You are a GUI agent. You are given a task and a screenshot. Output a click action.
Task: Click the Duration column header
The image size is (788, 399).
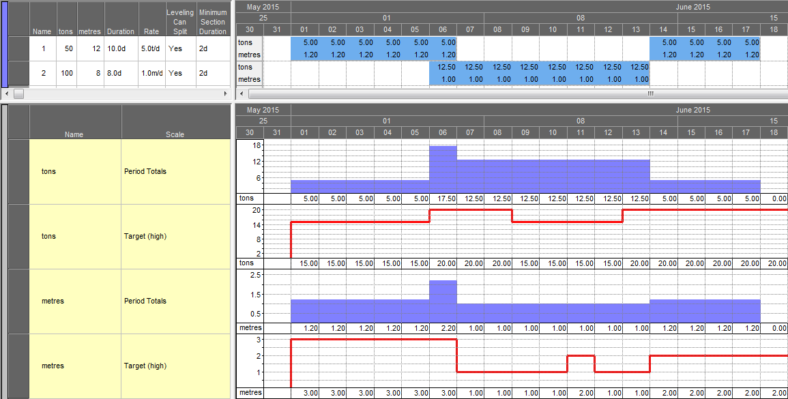tap(121, 31)
